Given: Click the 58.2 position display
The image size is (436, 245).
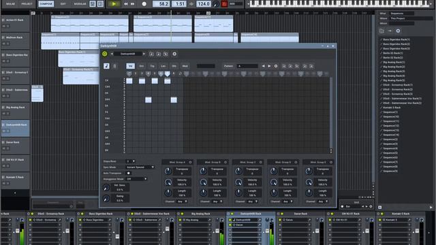Looking at the screenshot, I should click(161, 4).
